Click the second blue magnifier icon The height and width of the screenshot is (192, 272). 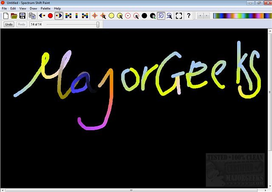(169, 16)
